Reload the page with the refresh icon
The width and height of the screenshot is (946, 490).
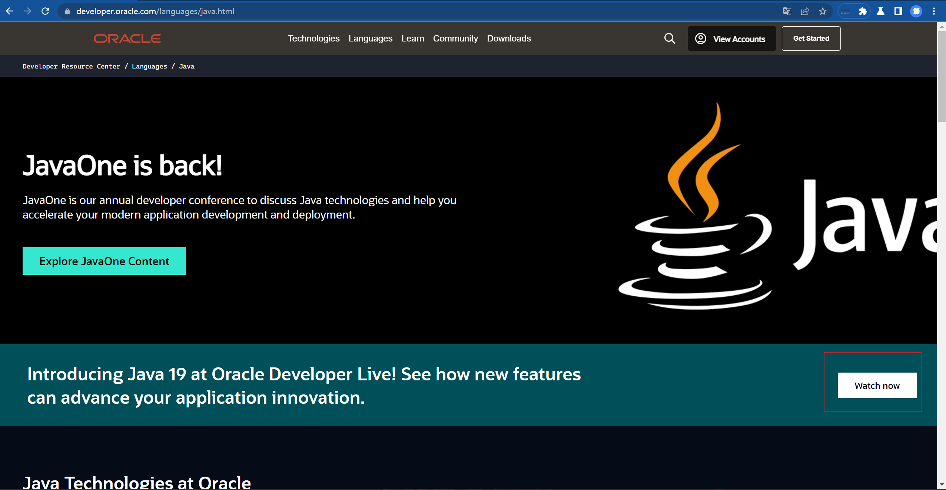click(45, 11)
